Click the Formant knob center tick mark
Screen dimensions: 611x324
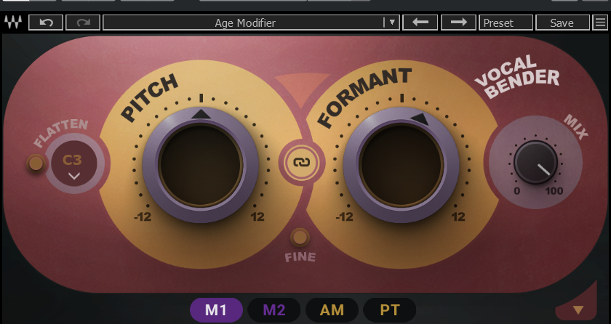pyautogui.click(x=402, y=97)
